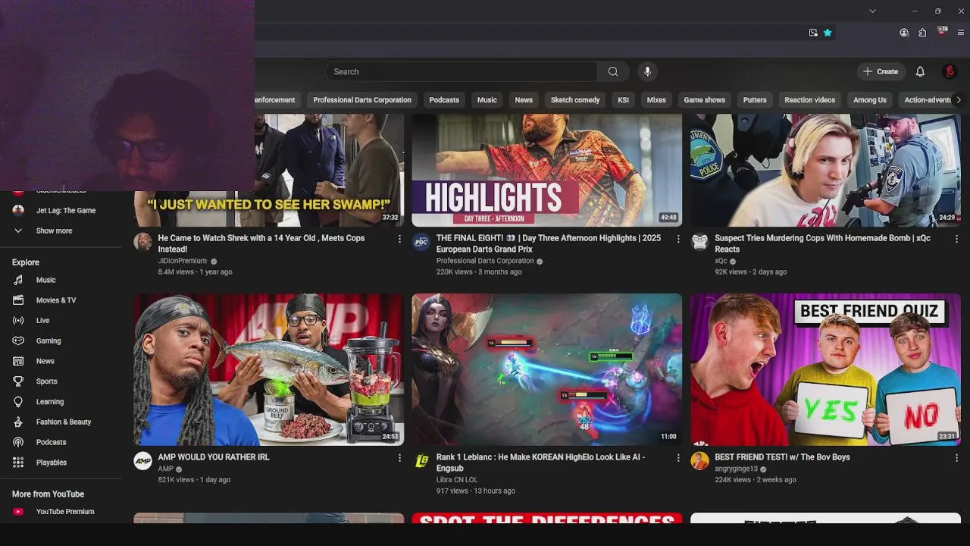The height and width of the screenshot is (546, 970).
Task: Select the Podcasts chip
Action: click(x=444, y=100)
